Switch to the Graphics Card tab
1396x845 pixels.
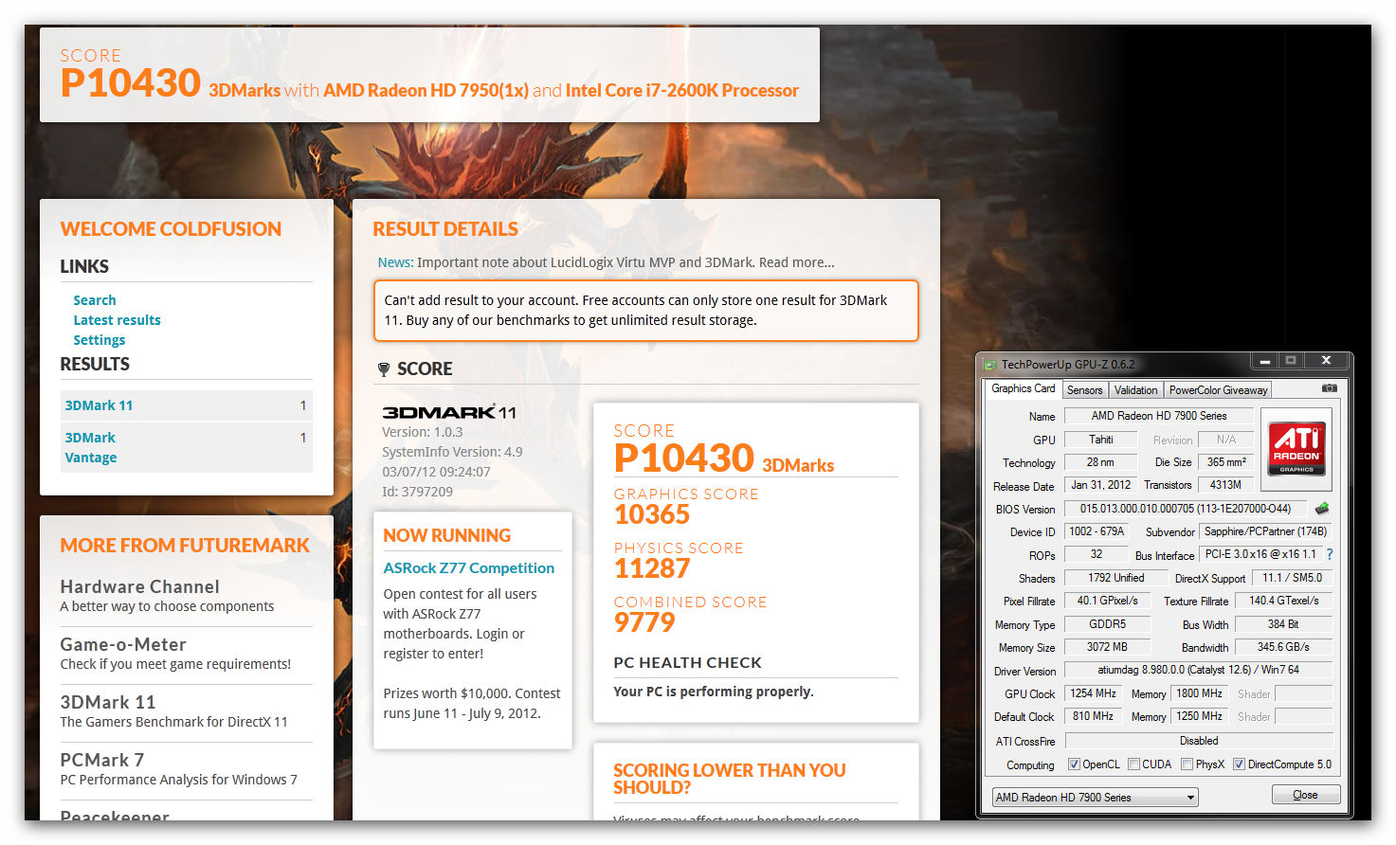click(1023, 388)
